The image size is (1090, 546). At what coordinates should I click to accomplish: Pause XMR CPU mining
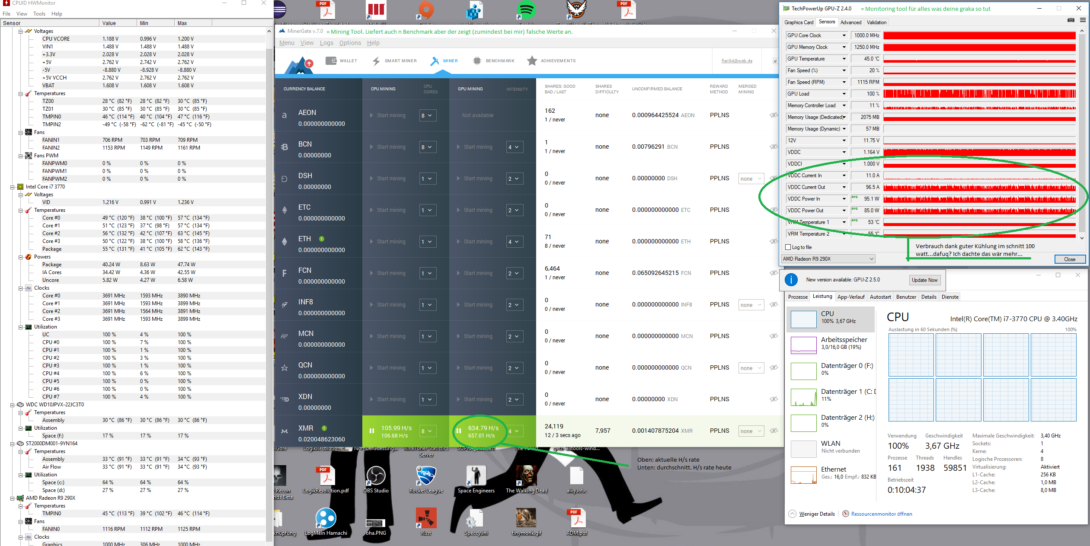point(372,431)
